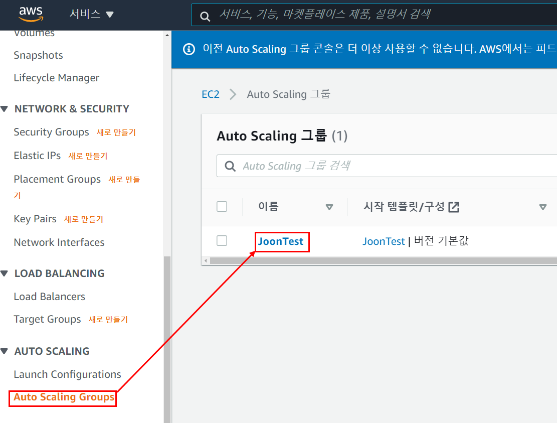Click the Auto Scaling 그룹 (1) heading
Screen dimensions: 557x423
tap(282, 136)
